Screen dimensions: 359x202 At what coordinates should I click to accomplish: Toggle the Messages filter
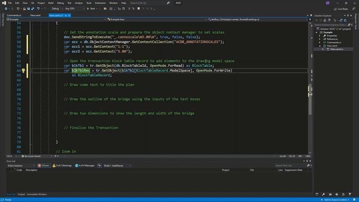coord(85,166)
